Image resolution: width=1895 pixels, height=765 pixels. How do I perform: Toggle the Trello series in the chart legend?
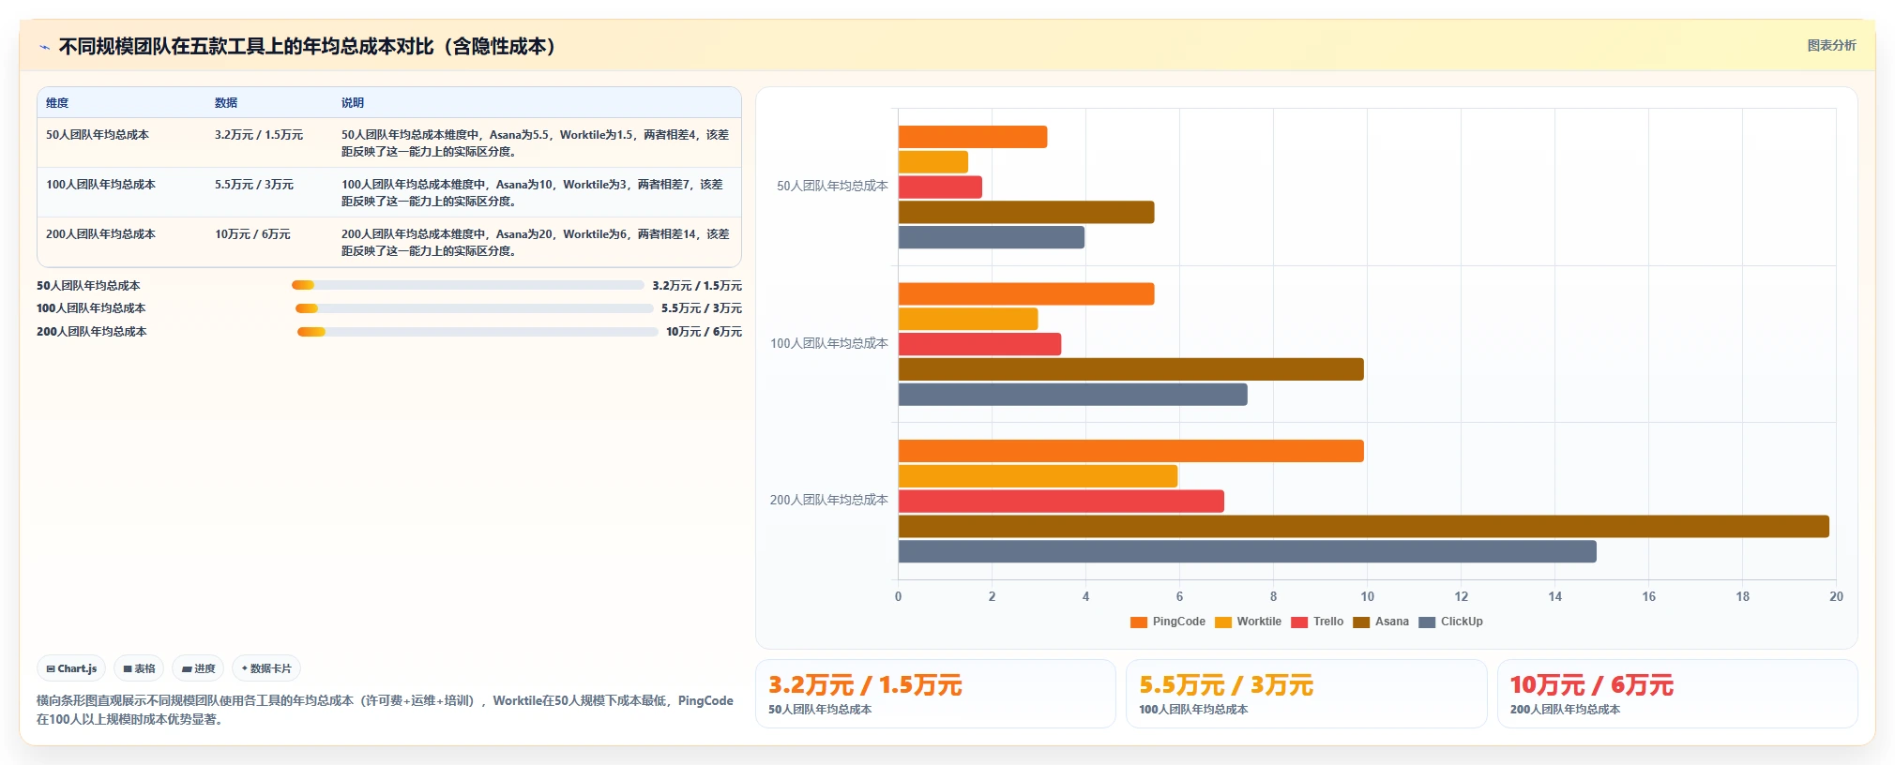click(x=1317, y=622)
